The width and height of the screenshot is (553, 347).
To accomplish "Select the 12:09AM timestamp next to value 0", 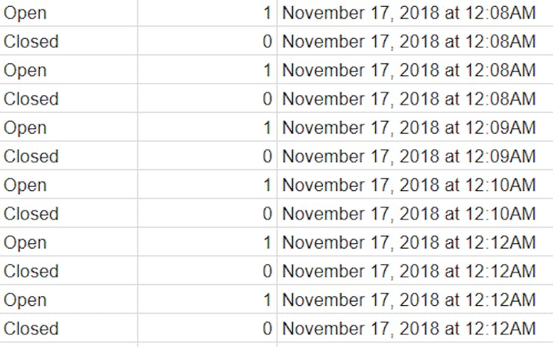I will (415, 156).
